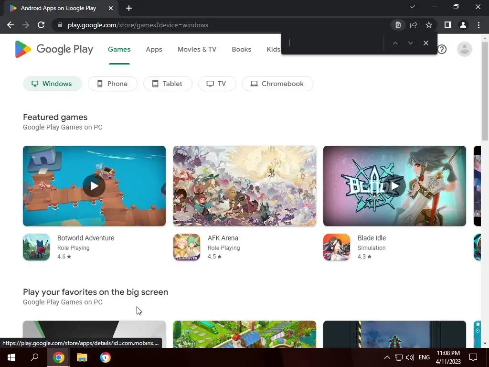Click the page vertical scrollbar thumb

coord(485,91)
